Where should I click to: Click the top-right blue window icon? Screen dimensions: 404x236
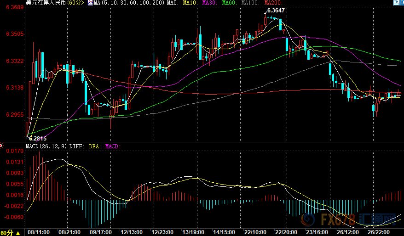tap(396, 3)
